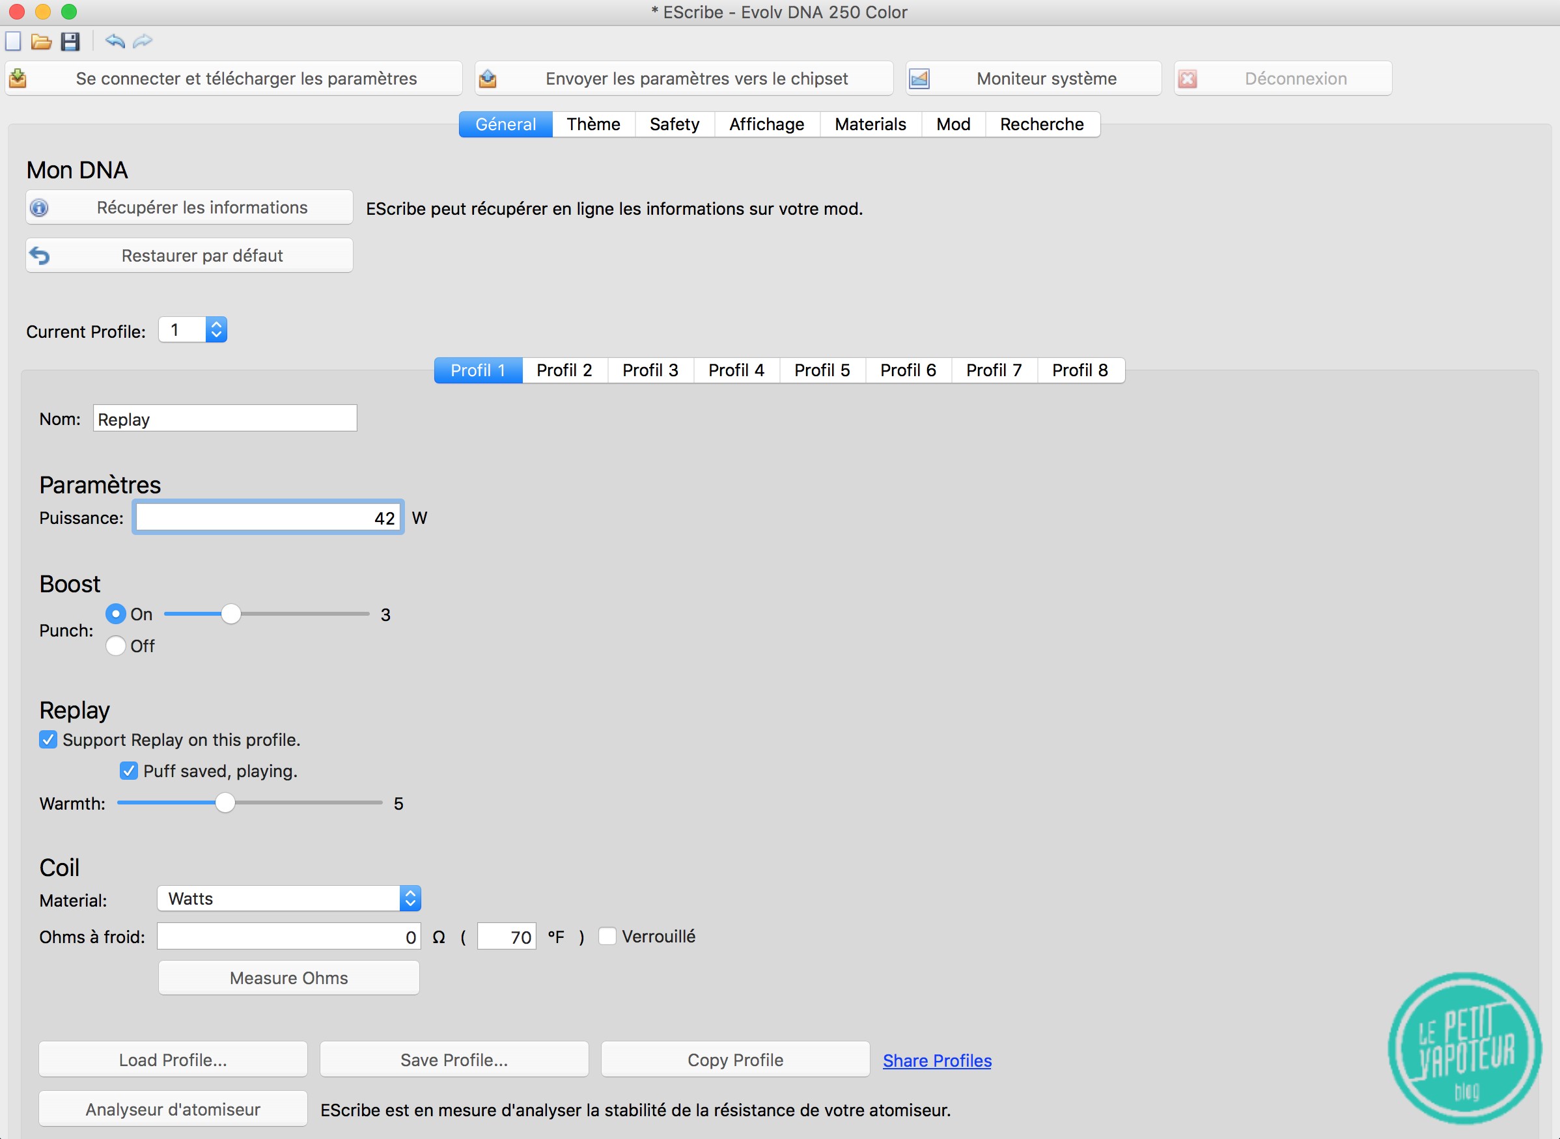This screenshot has width=1560, height=1139.
Task: Select the Profil 6 tab
Action: [908, 370]
